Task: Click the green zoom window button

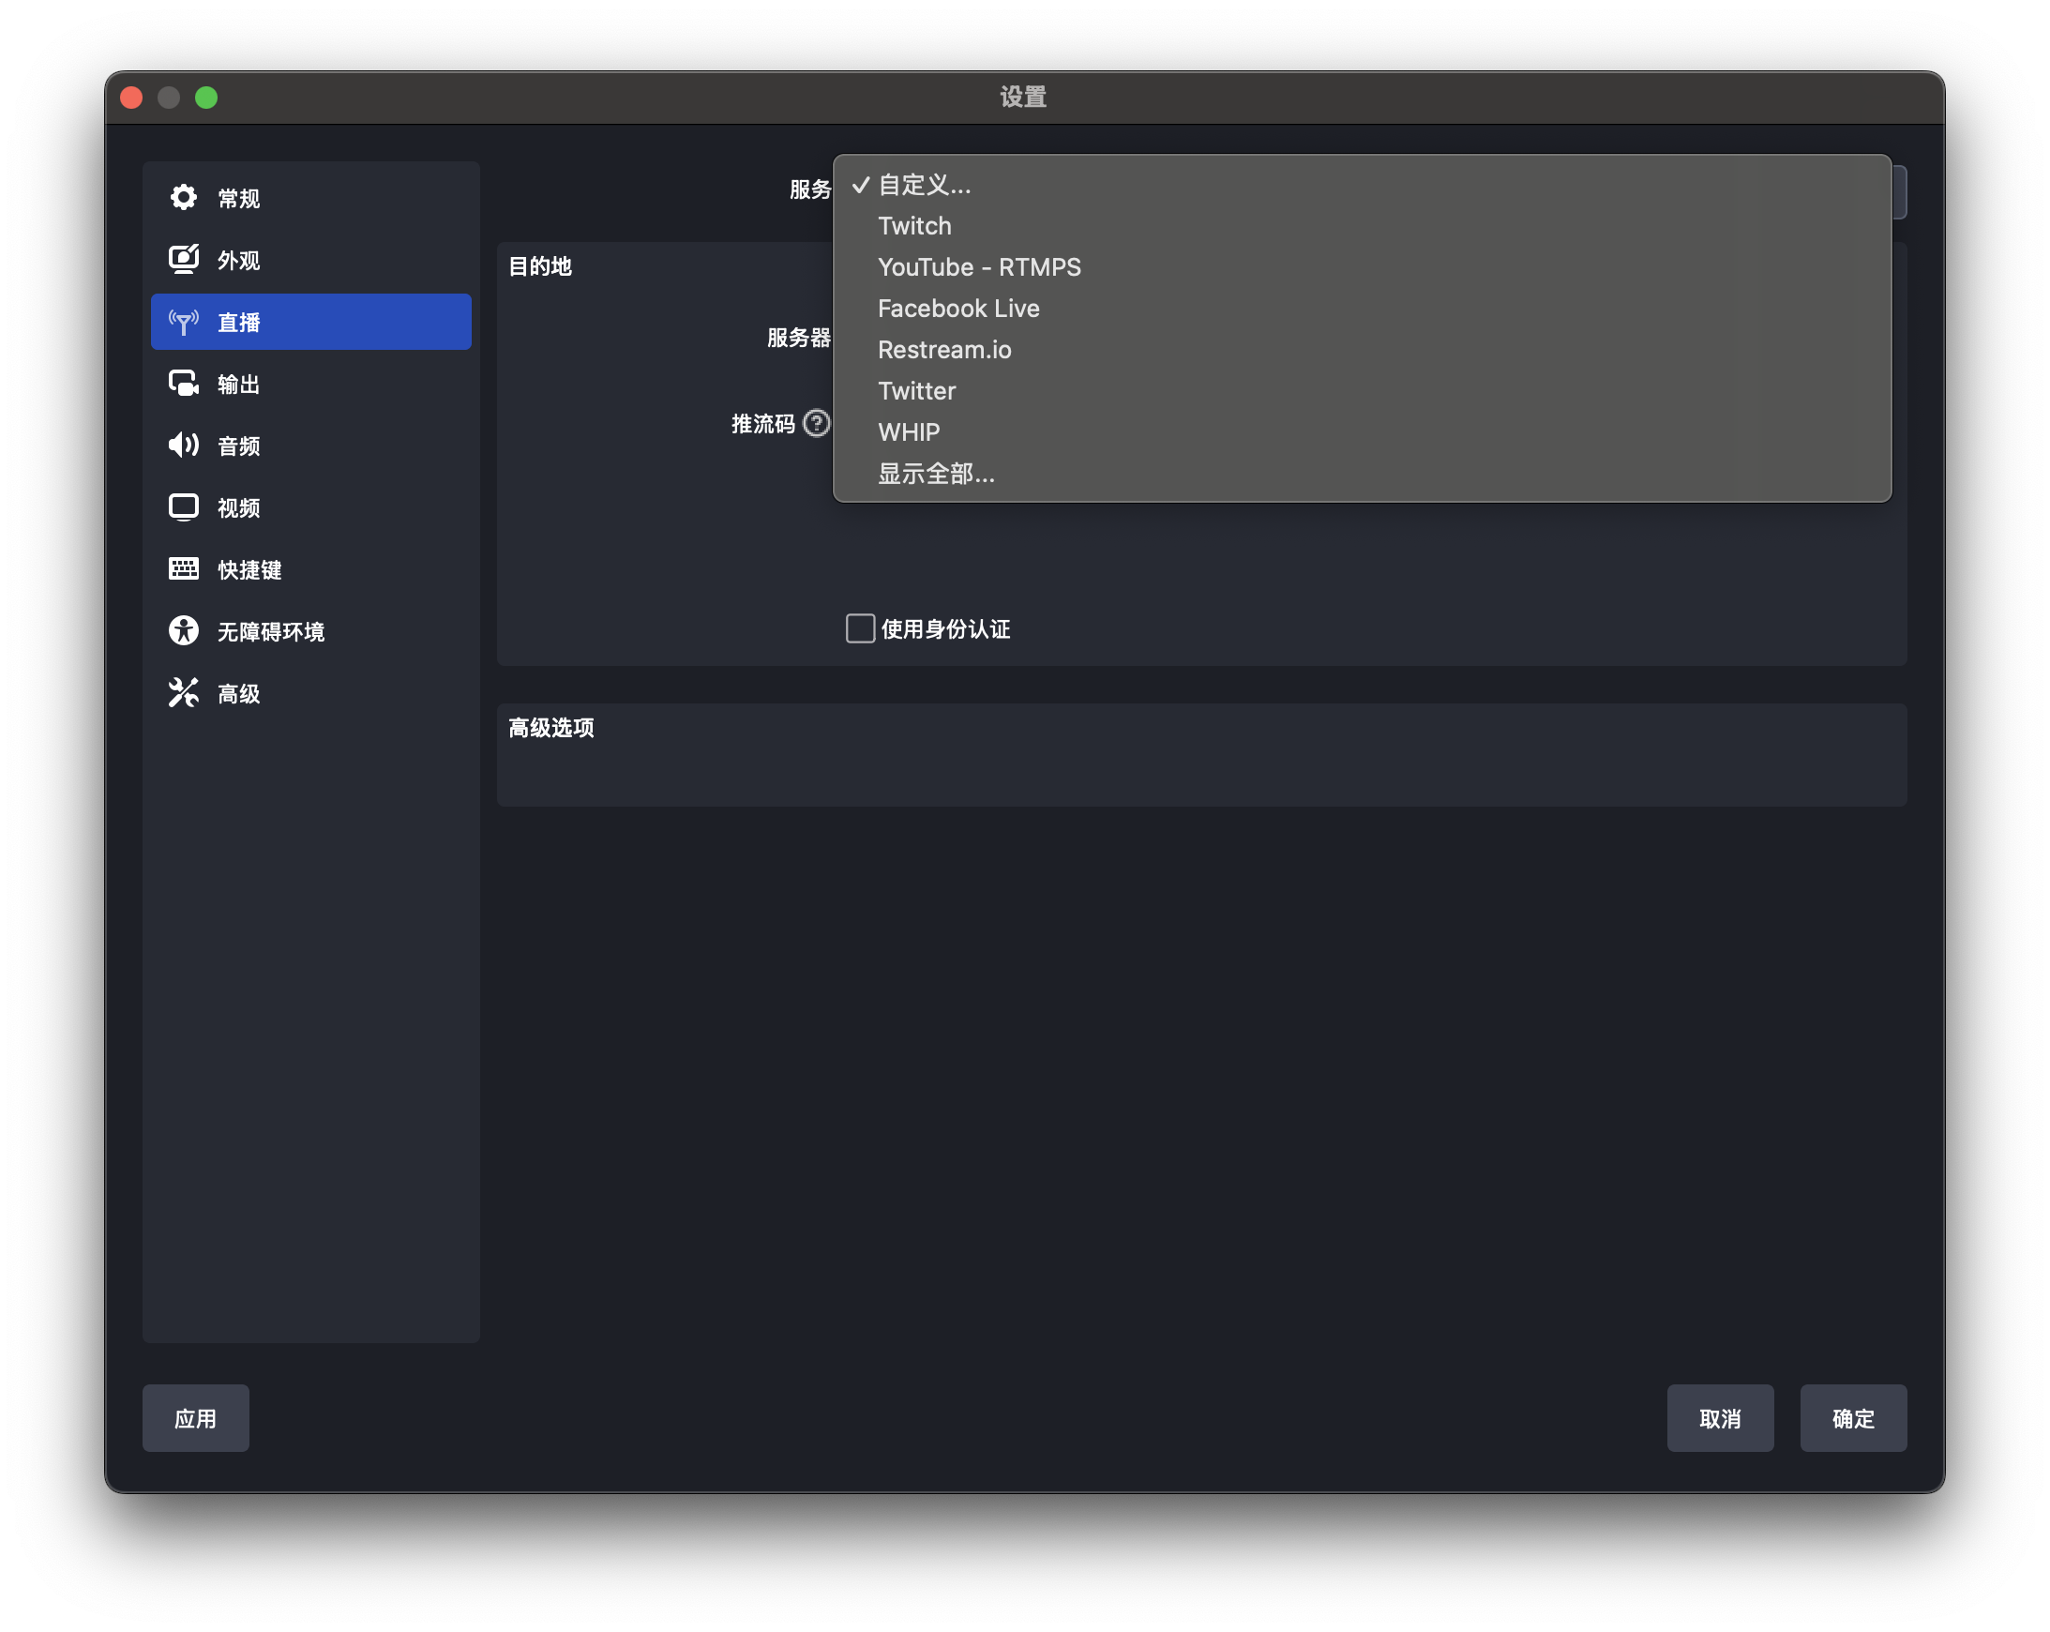Action: pos(206,98)
